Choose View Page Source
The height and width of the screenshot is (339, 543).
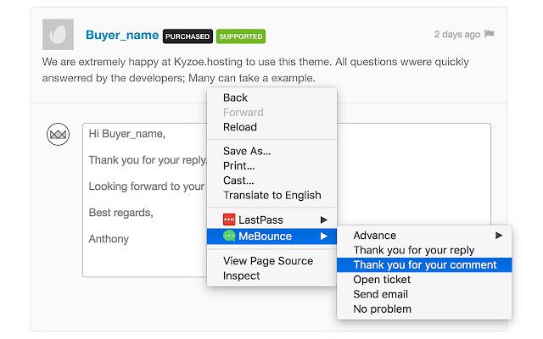tap(271, 261)
